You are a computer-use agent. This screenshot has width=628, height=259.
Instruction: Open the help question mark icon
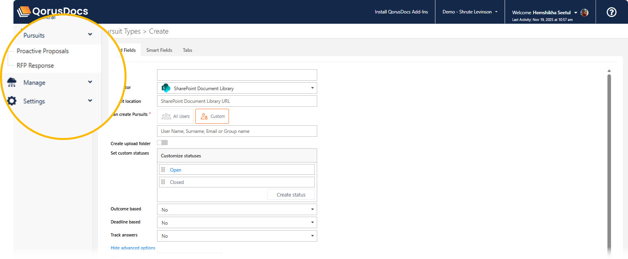[x=611, y=12]
